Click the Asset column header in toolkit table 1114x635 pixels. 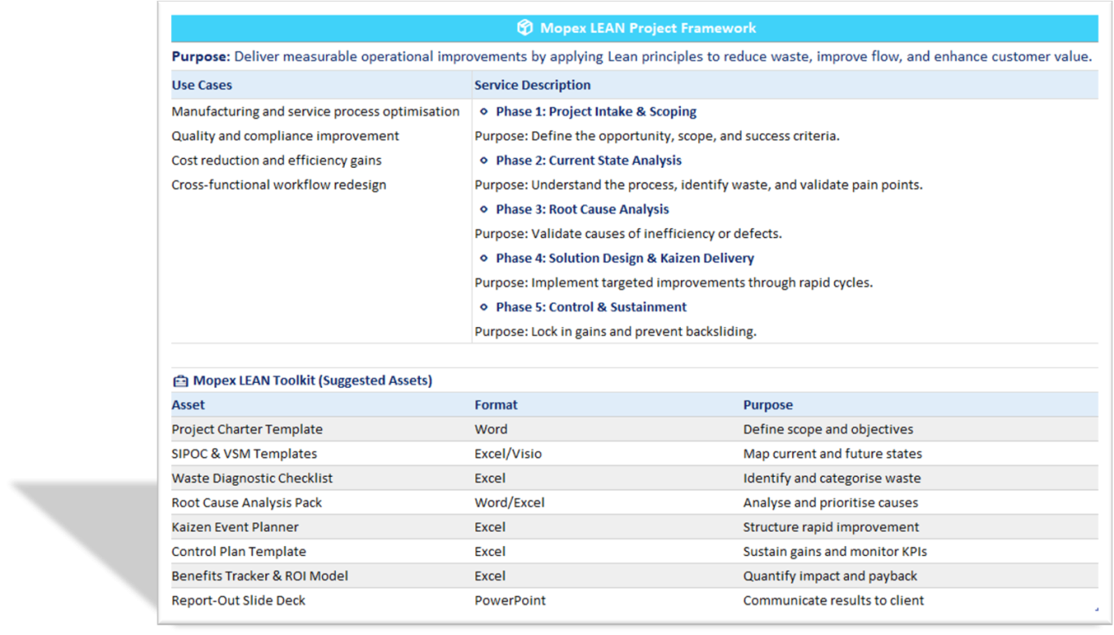pos(188,404)
